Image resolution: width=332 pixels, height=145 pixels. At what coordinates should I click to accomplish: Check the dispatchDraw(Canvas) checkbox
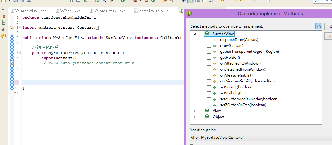(209, 40)
